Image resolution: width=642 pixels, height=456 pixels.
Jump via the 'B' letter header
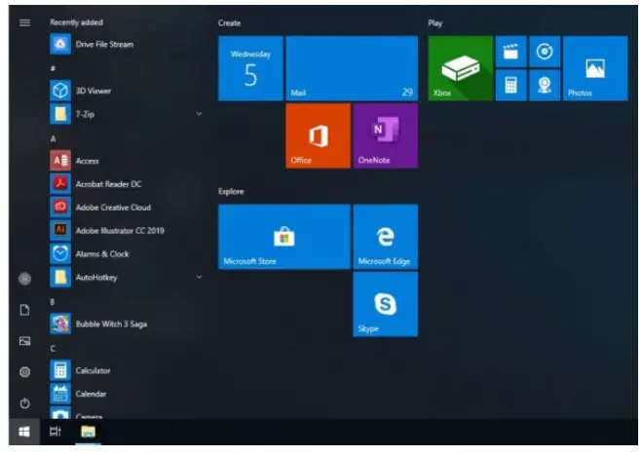(53, 302)
